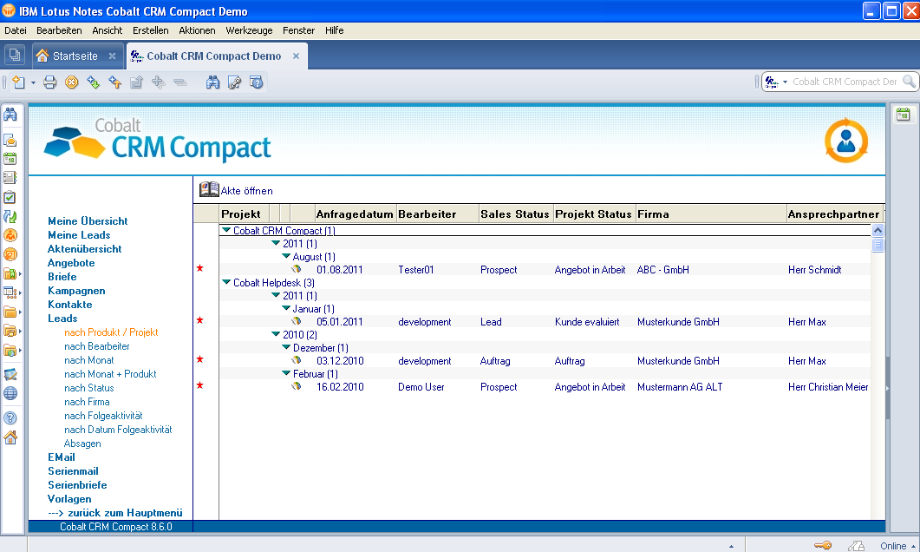
Task: Click the copy-as-link toolbar icon
Action: pos(235,82)
